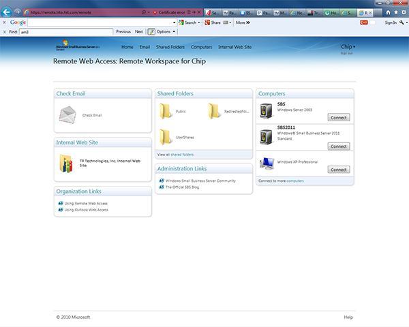Expand the Google toolbar Search dropdown

click(191, 22)
